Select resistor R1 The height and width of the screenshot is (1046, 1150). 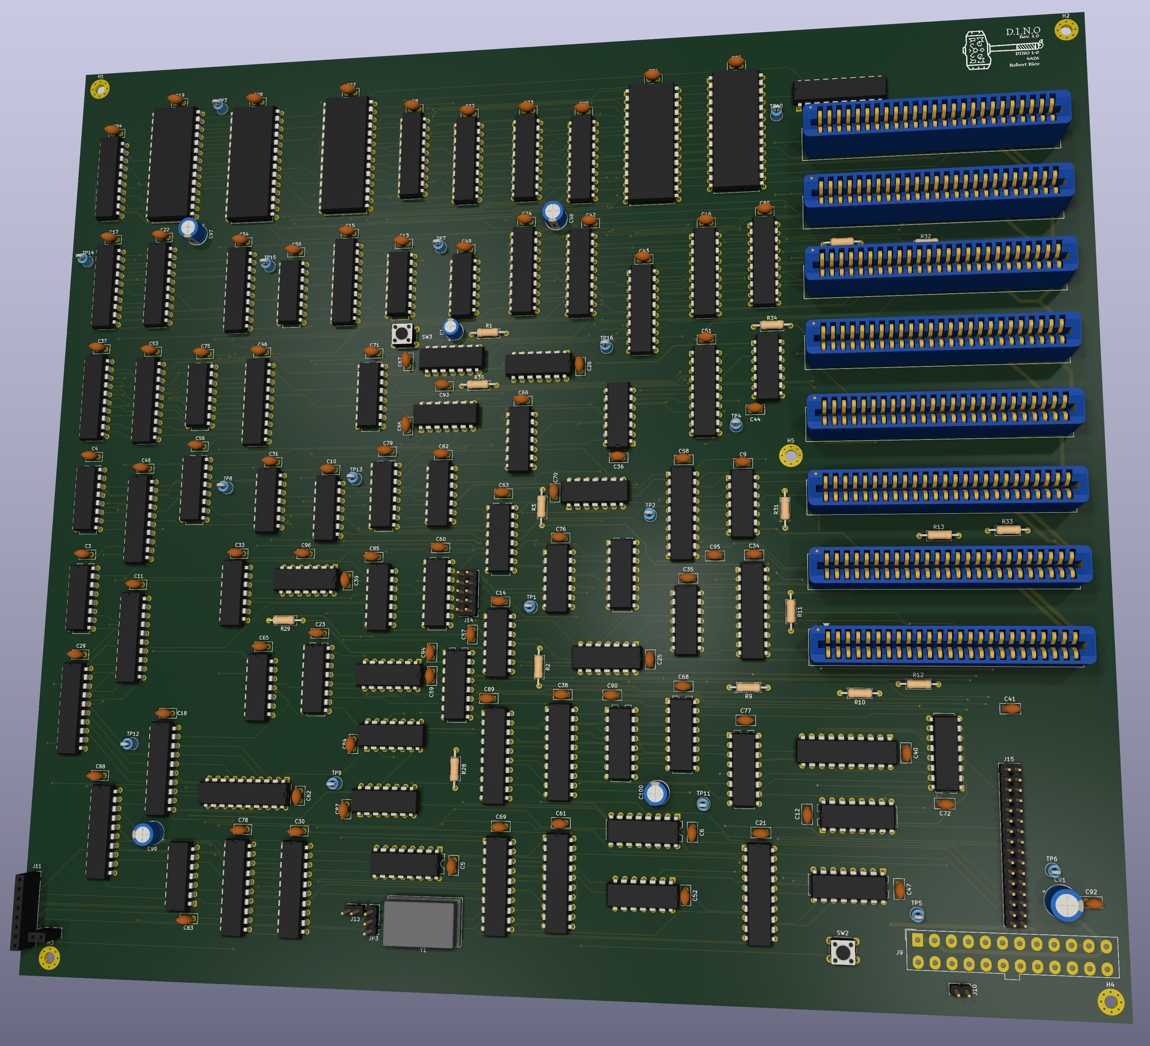tap(488, 333)
